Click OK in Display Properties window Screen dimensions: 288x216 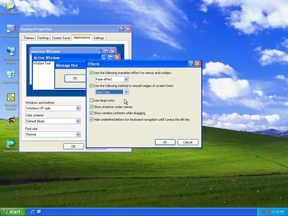point(73,146)
